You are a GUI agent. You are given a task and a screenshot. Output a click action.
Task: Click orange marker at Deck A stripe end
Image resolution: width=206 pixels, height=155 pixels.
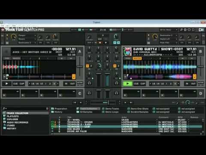[74, 77]
